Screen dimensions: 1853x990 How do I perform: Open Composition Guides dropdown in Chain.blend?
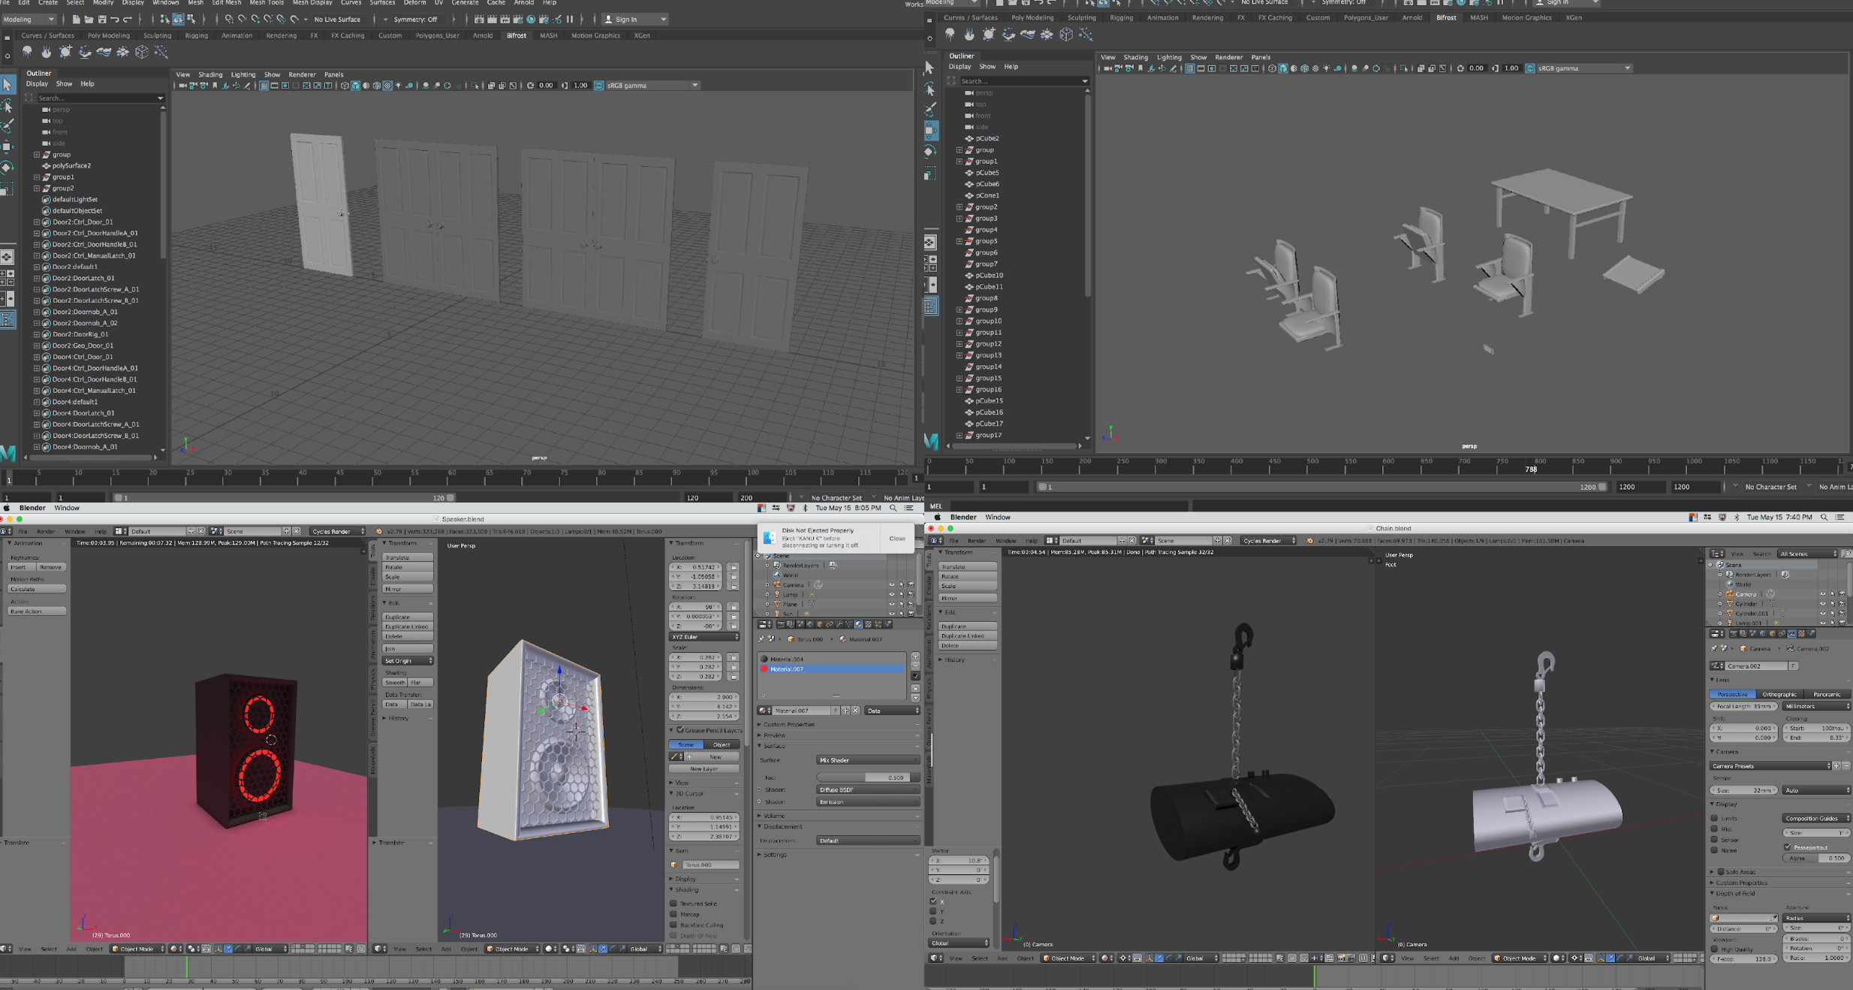(x=1815, y=818)
